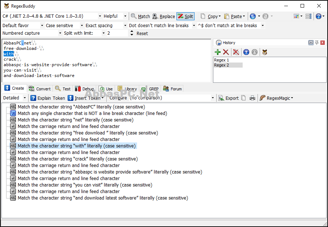328x227 pixels.
Task: Click inside the regex editor text area
Action: point(106,61)
